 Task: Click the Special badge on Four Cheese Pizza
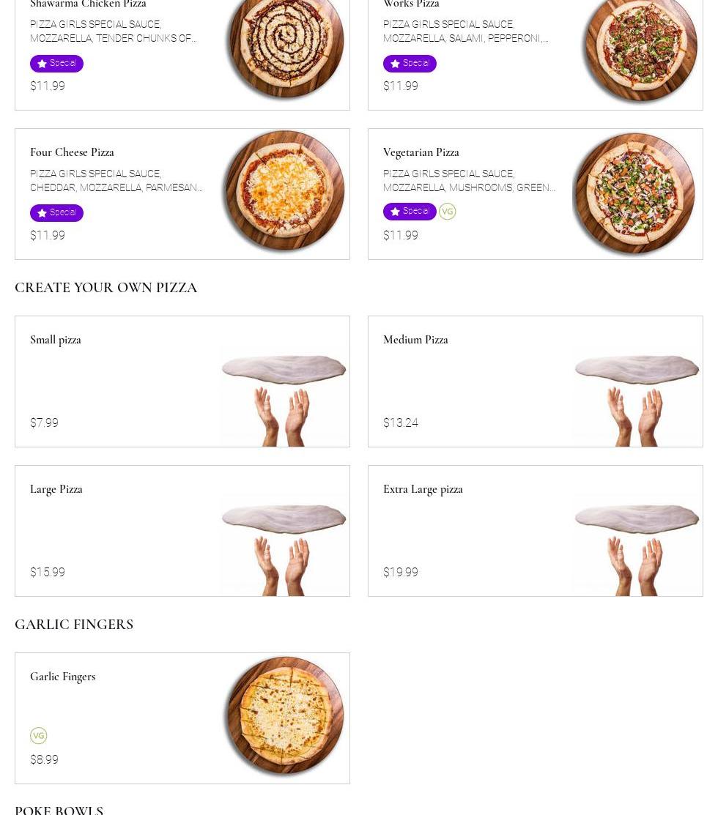(56, 212)
